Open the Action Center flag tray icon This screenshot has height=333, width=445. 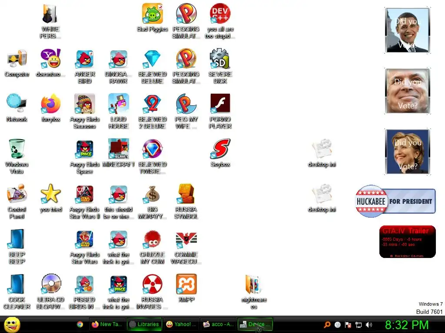[348, 324]
